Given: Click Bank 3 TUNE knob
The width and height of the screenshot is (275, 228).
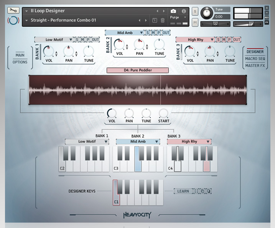Looking at the screenshot, I should coord(230,52).
